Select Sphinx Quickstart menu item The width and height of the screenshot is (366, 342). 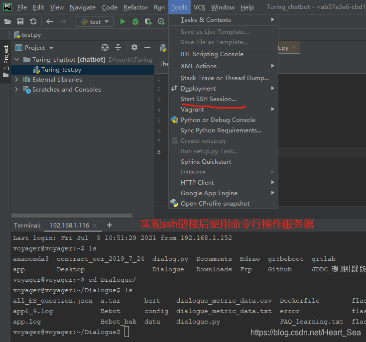point(224,162)
